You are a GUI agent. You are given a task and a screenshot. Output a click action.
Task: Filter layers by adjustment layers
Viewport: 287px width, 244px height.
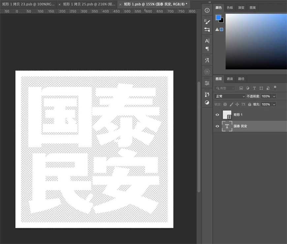(248, 88)
